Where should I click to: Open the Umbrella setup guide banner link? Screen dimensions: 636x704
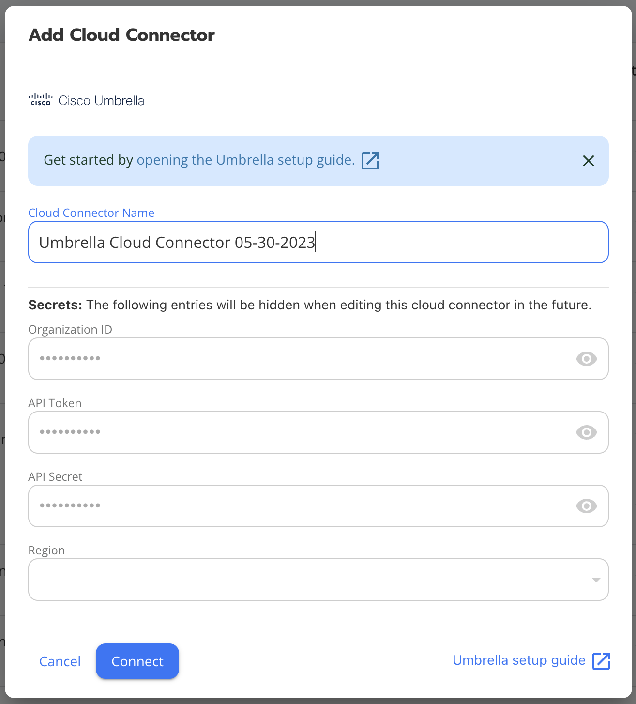[246, 160]
